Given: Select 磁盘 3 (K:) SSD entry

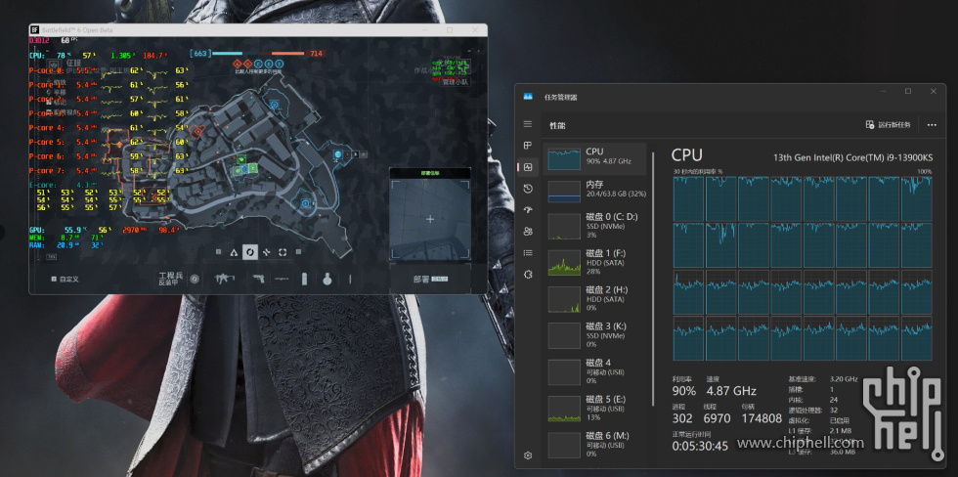Looking at the screenshot, I should pyautogui.click(x=595, y=334).
